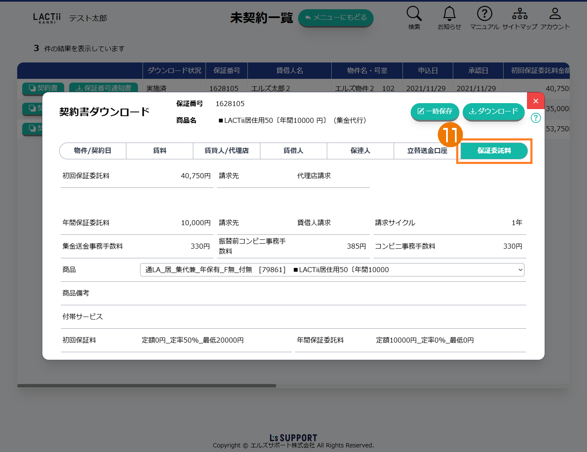The height and width of the screenshot is (452, 587).
Task: Click the green help icon in dialog
Action: pos(535,118)
